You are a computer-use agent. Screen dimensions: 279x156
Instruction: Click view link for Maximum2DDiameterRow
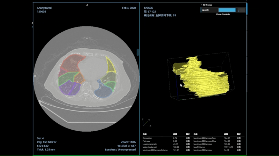pyautogui.click(x=239, y=138)
